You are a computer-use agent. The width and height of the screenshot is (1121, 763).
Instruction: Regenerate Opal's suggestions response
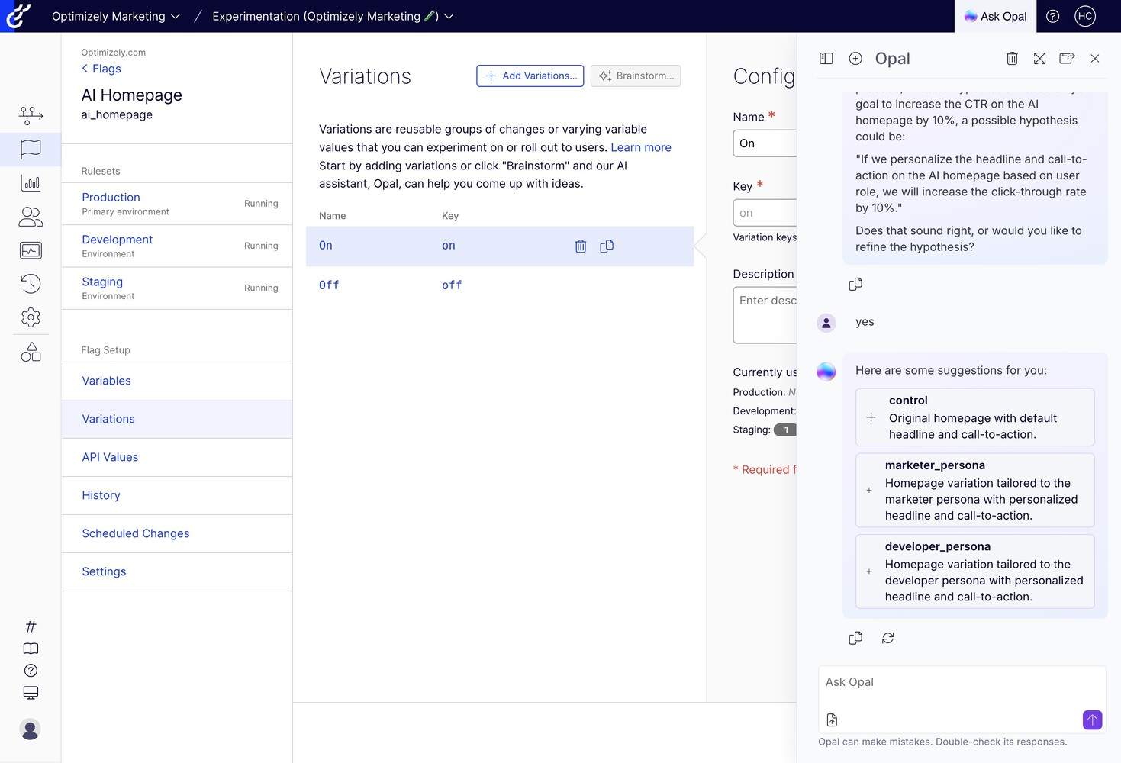coord(887,638)
